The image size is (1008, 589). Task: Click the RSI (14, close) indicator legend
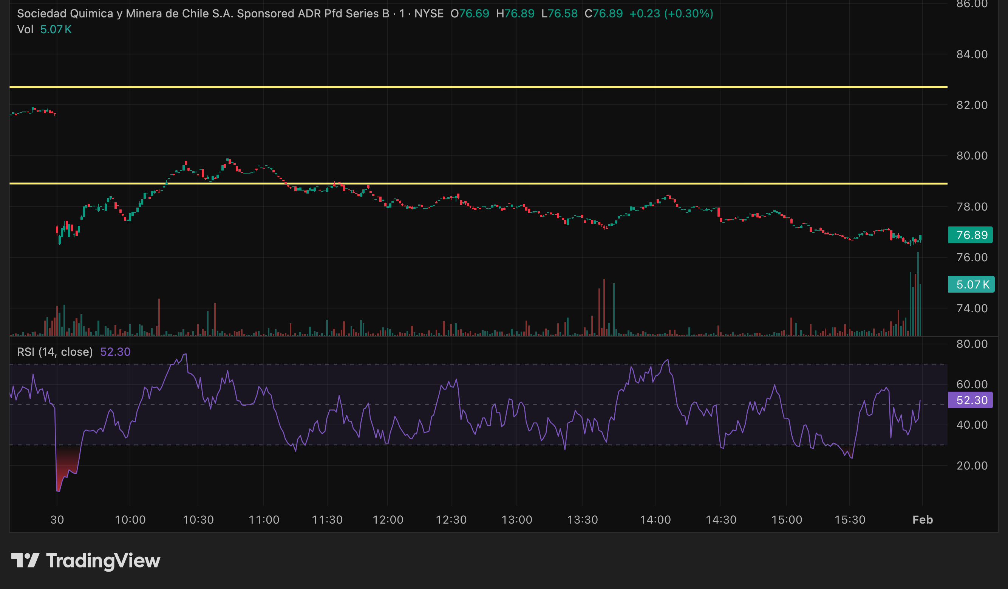click(x=55, y=352)
